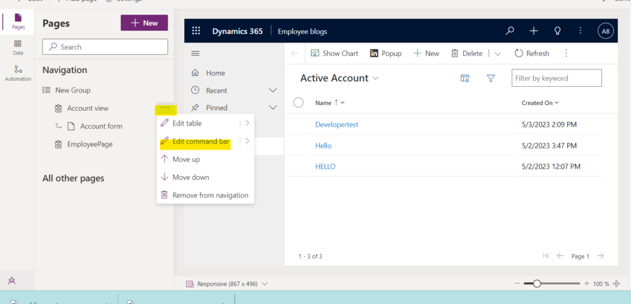
Task: Click the purple New page button
Action: [144, 23]
